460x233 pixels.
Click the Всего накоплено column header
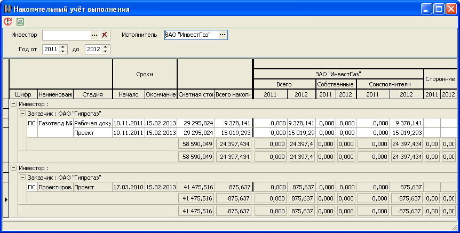click(234, 94)
